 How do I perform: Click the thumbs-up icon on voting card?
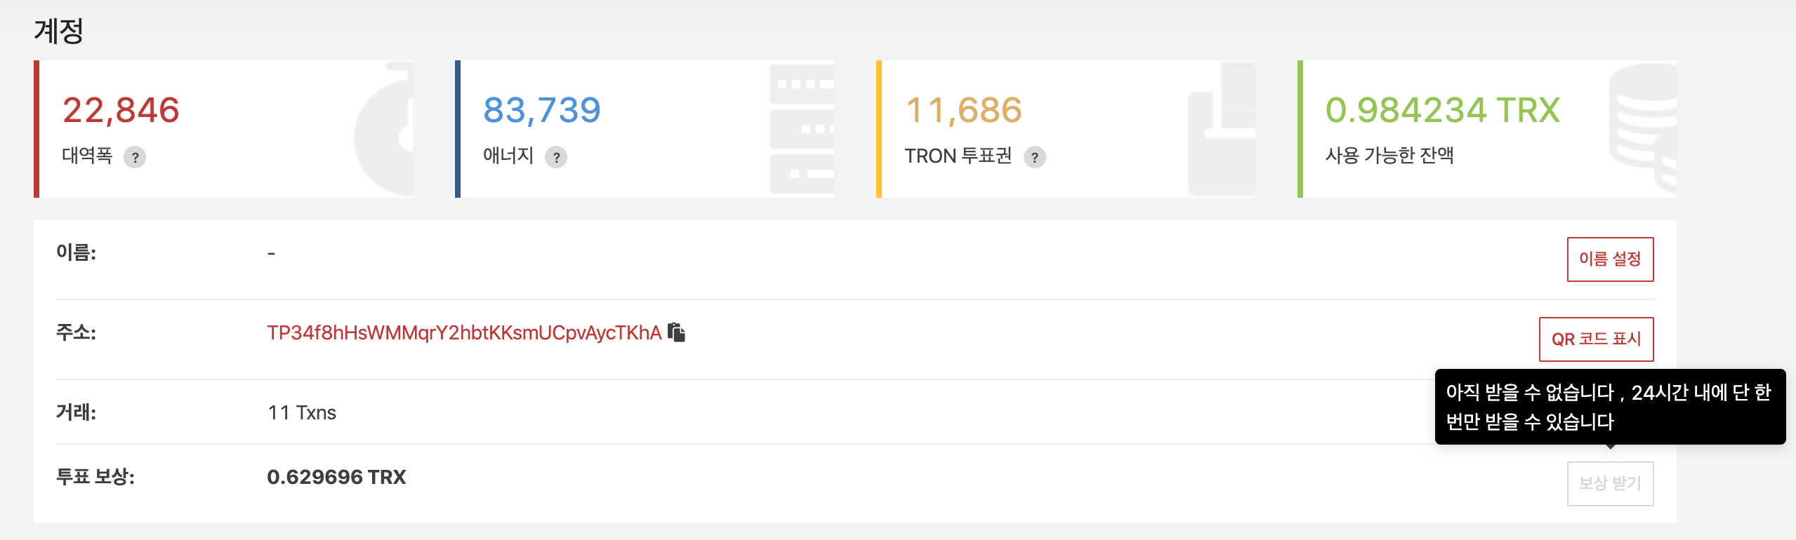pos(1222,129)
